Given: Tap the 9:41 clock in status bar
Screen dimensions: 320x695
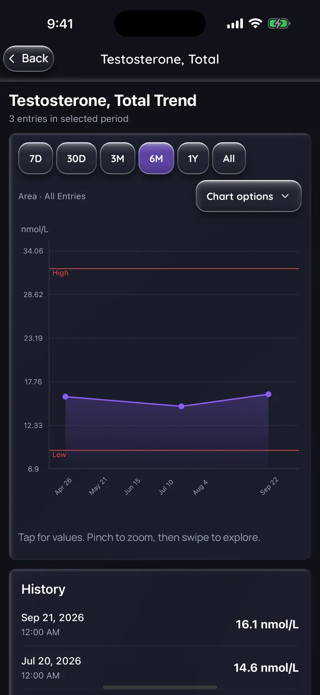Looking at the screenshot, I should [x=60, y=24].
